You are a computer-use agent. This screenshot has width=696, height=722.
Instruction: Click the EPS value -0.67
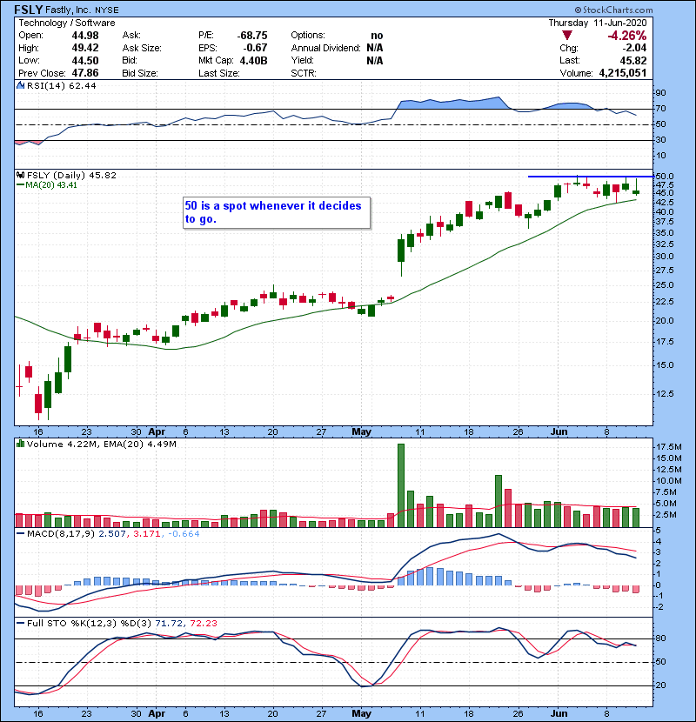pyautogui.click(x=255, y=48)
